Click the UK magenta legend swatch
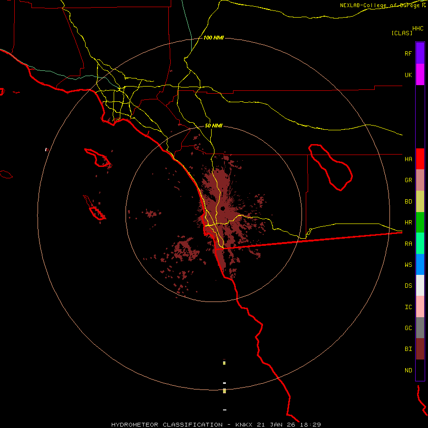Screen dimensions: 428x428 [x=420, y=75]
